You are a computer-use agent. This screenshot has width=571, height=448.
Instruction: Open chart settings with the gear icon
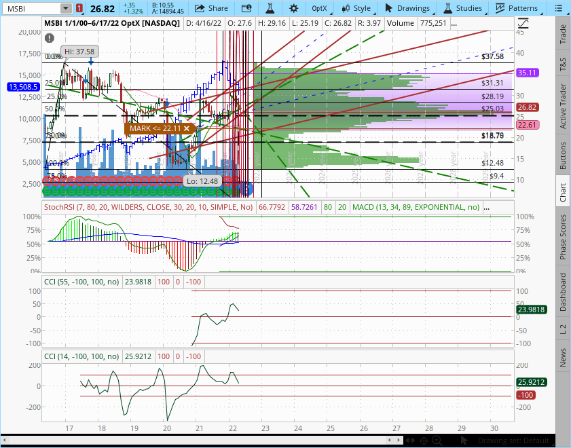(293, 8)
